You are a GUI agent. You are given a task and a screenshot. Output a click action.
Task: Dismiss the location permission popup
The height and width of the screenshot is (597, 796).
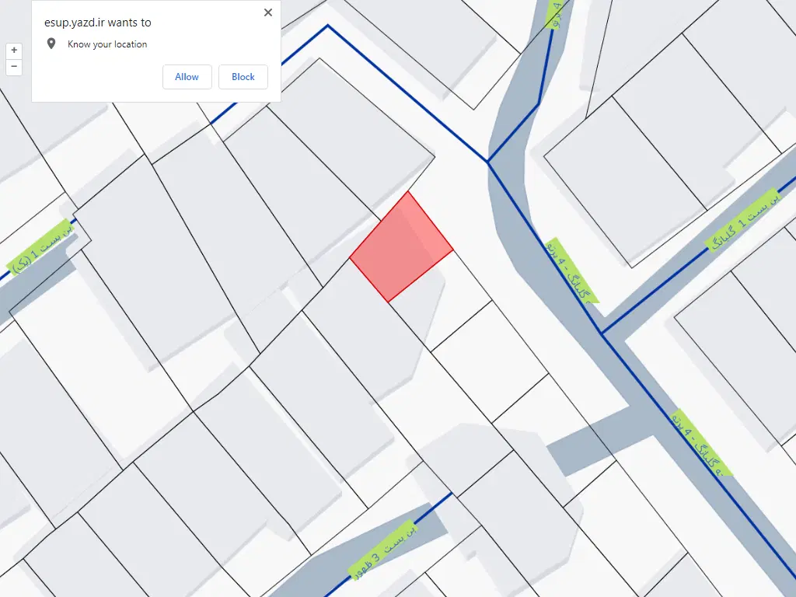tap(268, 12)
